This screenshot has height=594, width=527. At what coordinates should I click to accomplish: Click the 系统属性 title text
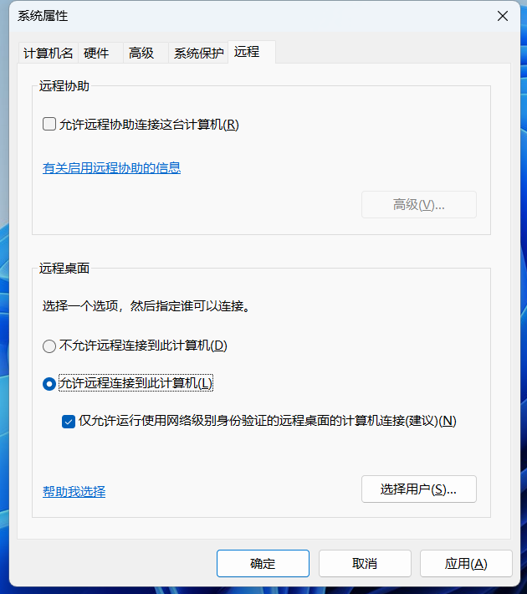pyautogui.click(x=43, y=16)
